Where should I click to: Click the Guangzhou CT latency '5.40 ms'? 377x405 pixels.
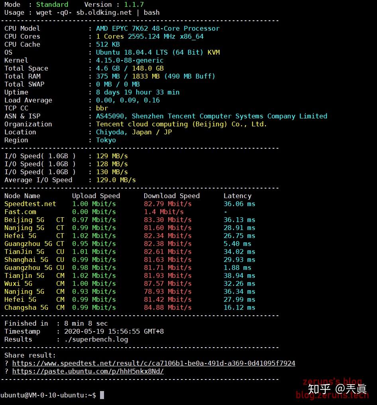[237, 244]
